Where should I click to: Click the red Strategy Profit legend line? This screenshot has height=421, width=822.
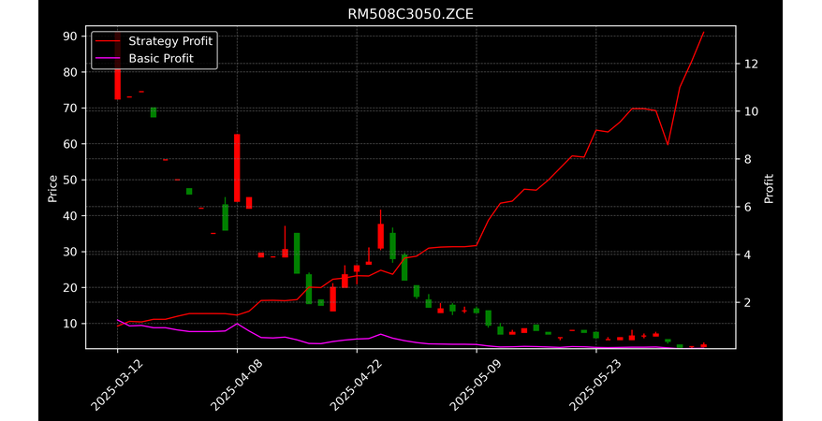point(108,41)
